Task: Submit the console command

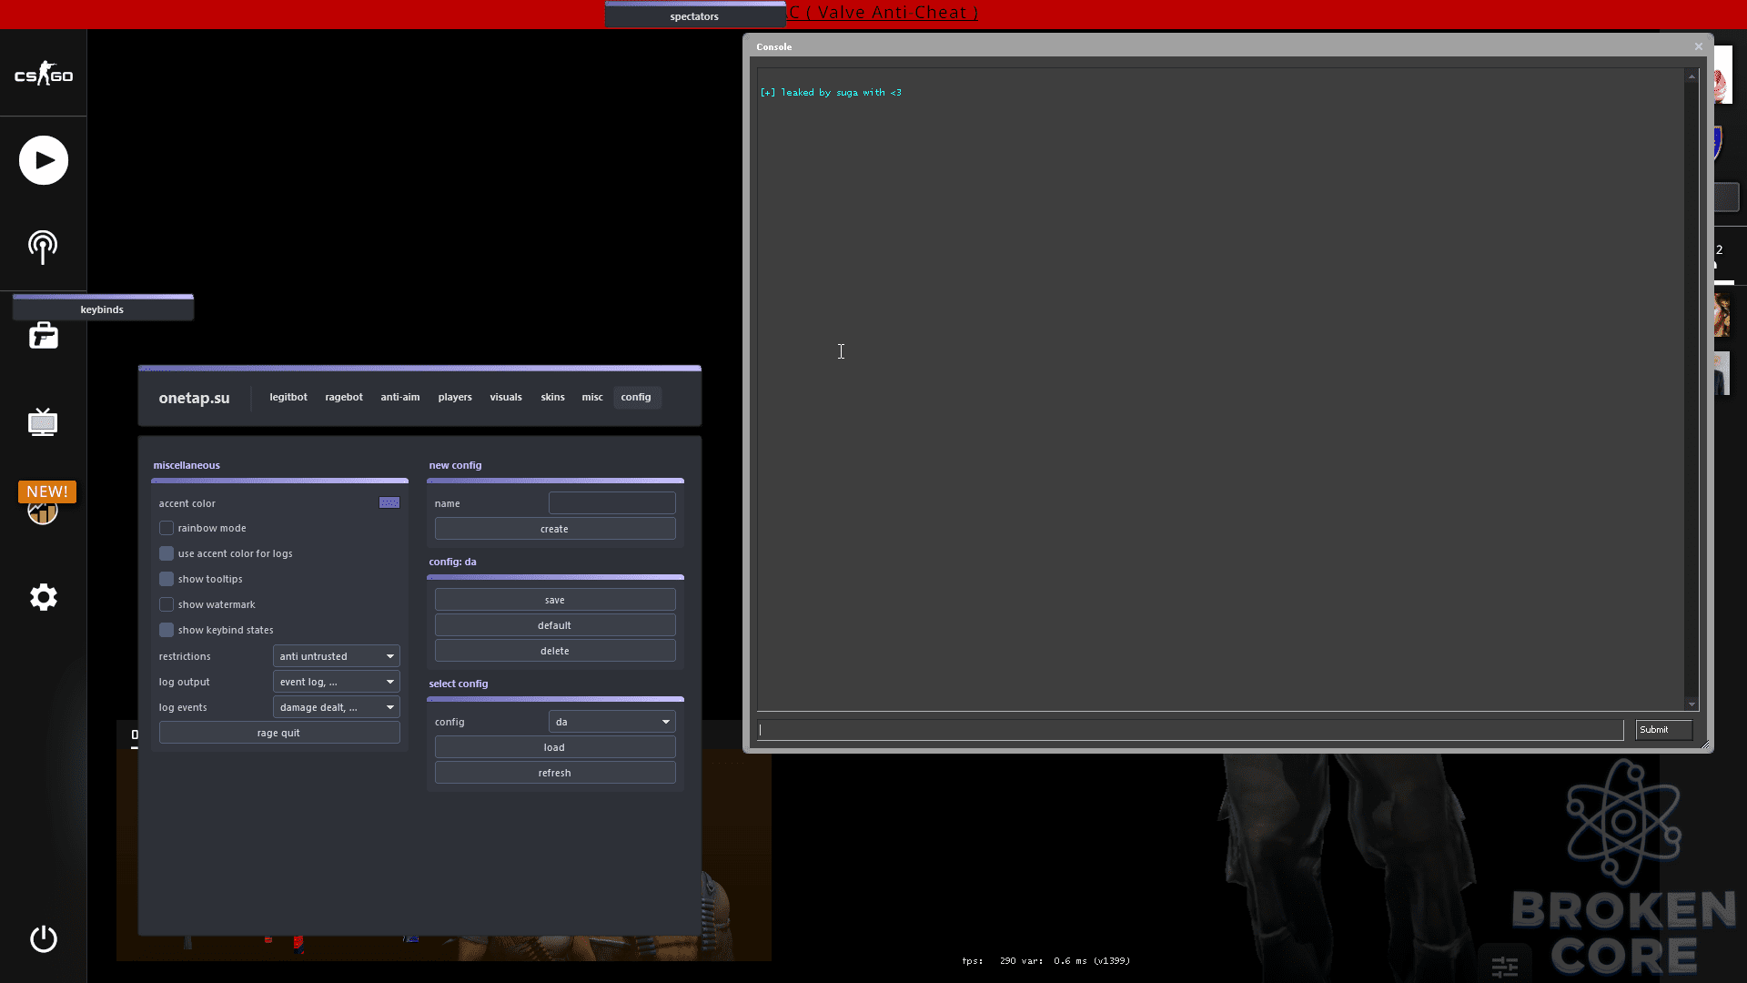Action: tap(1663, 730)
